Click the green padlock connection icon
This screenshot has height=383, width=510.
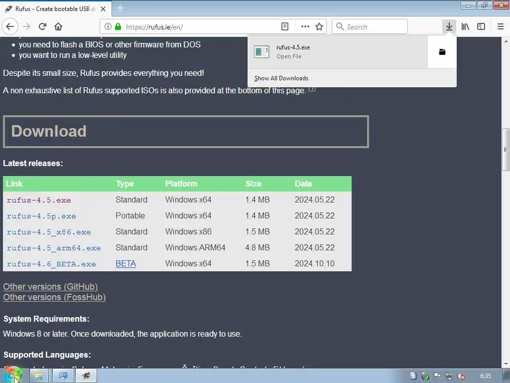[x=118, y=26]
